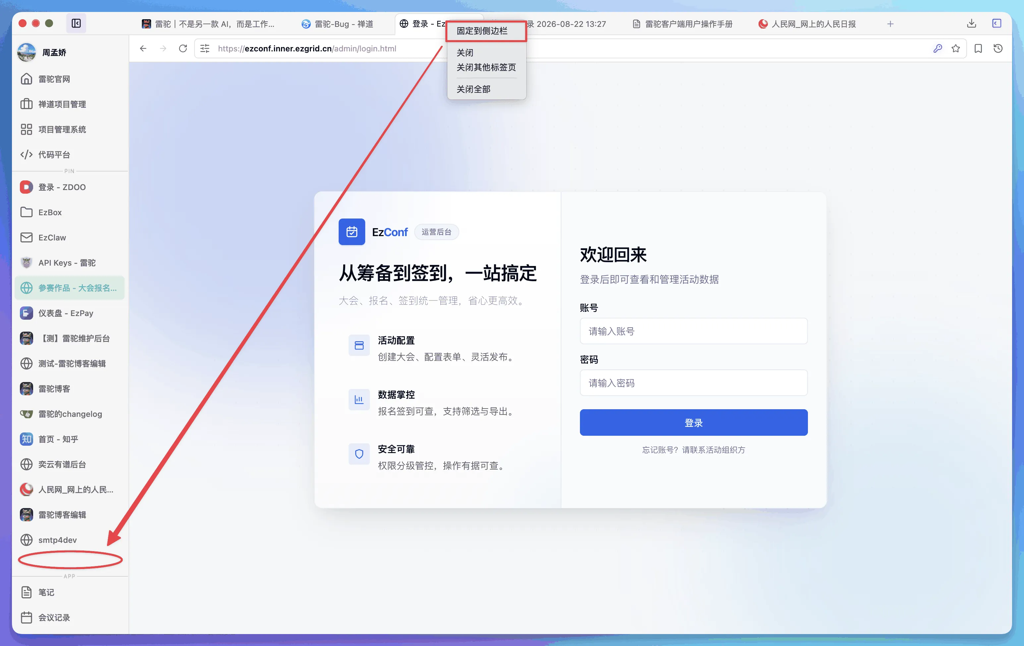
Task: Reload the current page
Action: coord(183,48)
